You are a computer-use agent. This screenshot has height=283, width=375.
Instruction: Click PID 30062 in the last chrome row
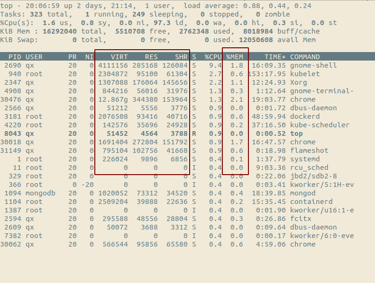(11, 244)
